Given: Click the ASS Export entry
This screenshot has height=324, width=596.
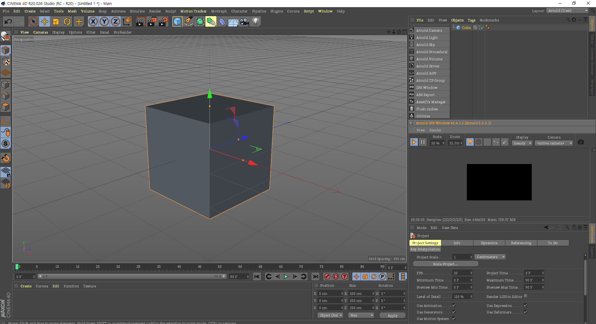Looking at the screenshot, I should tap(429, 94).
